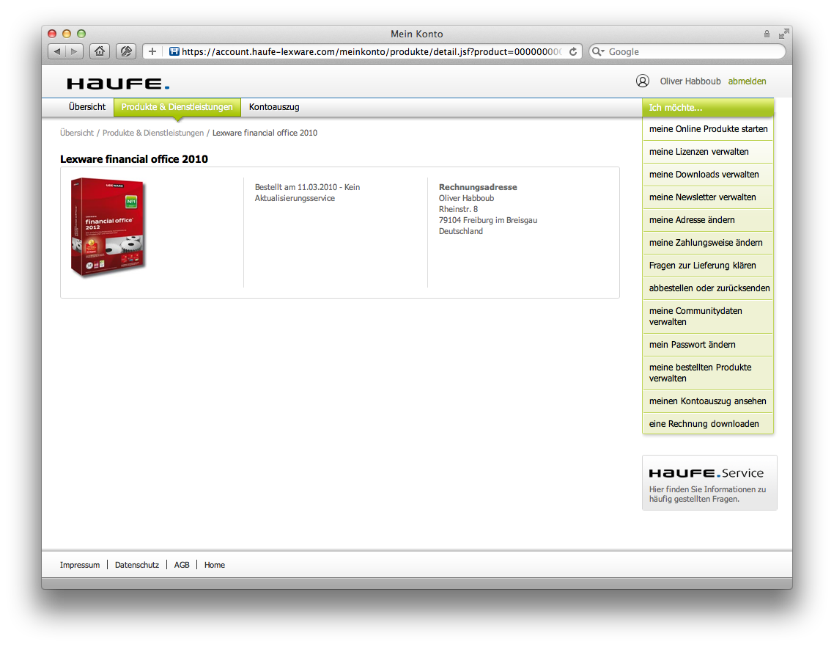Choose 'mein Passwort ändern'
Image resolution: width=834 pixels, height=647 pixels.
tap(708, 345)
